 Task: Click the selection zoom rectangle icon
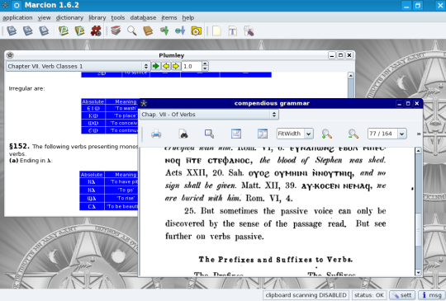(x=209, y=134)
